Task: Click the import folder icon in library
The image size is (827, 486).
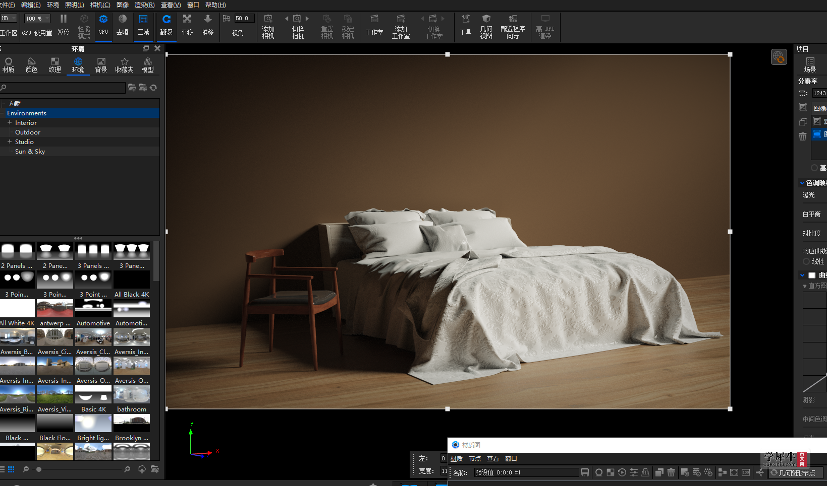Action: point(143,88)
